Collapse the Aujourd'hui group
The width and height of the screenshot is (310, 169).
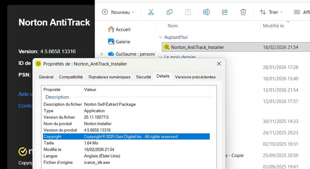(x=161, y=37)
